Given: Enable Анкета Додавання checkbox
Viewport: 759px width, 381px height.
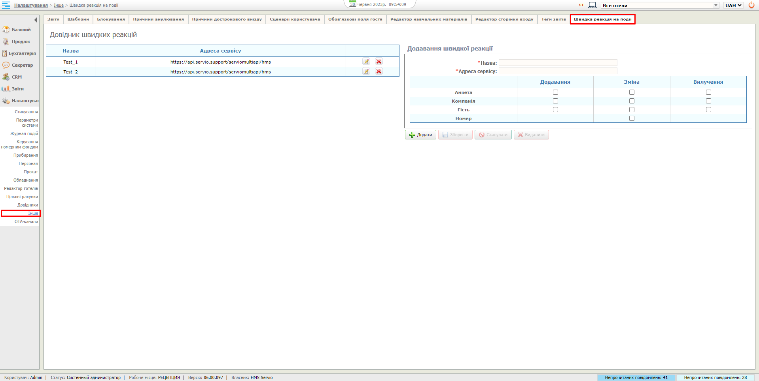Looking at the screenshot, I should click(555, 92).
